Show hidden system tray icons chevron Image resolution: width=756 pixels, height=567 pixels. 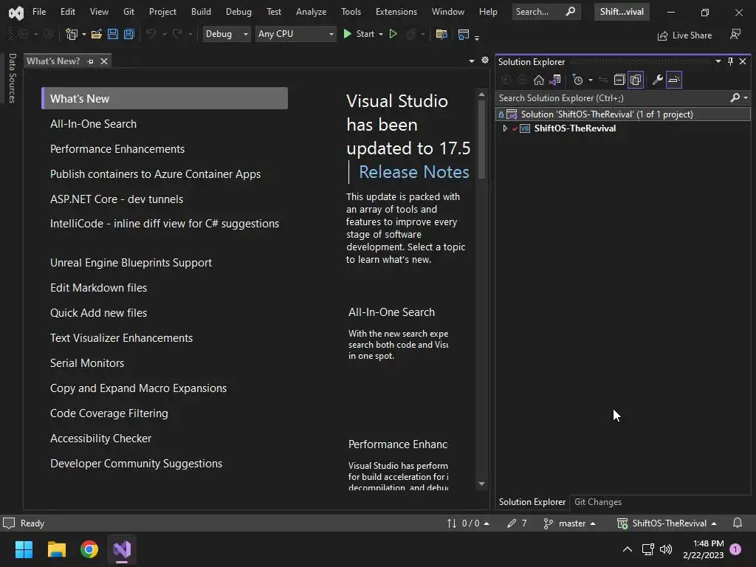click(x=628, y=549)
